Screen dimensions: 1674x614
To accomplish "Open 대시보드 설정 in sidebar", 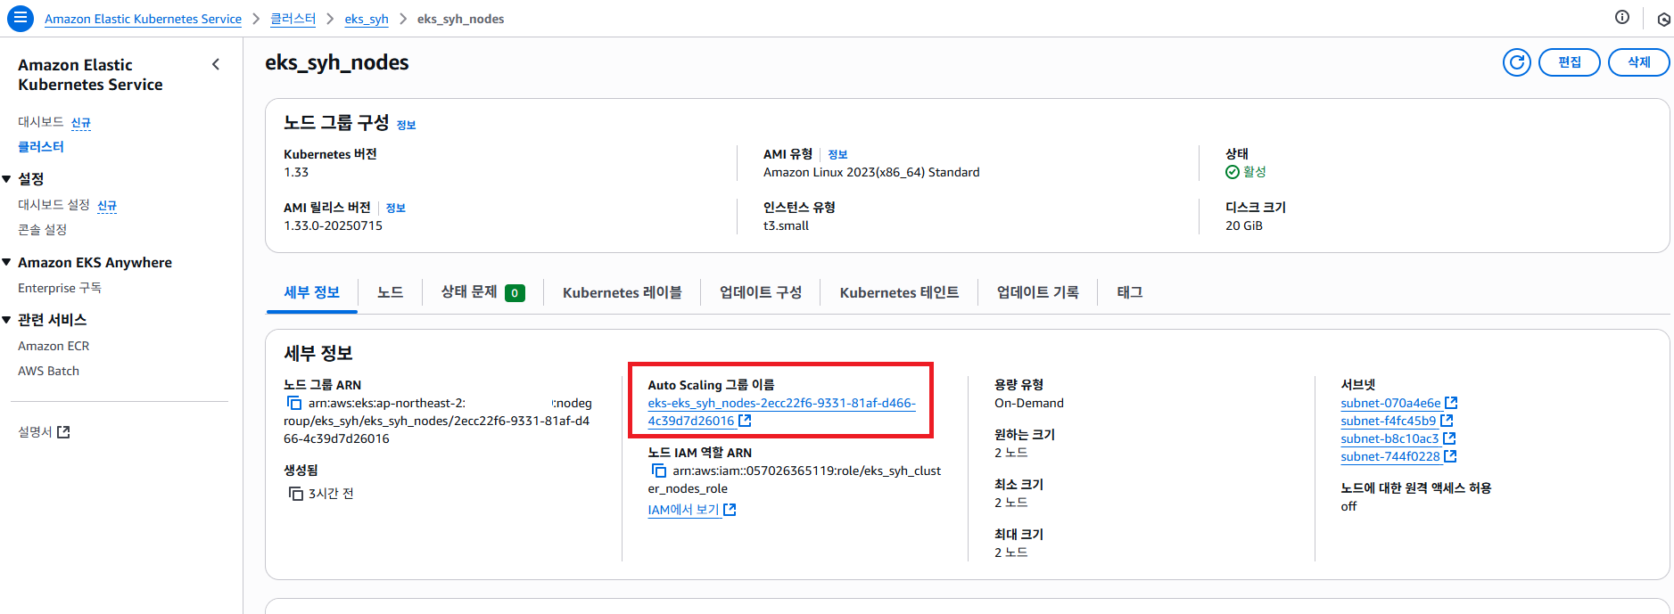I will [54, 205].
